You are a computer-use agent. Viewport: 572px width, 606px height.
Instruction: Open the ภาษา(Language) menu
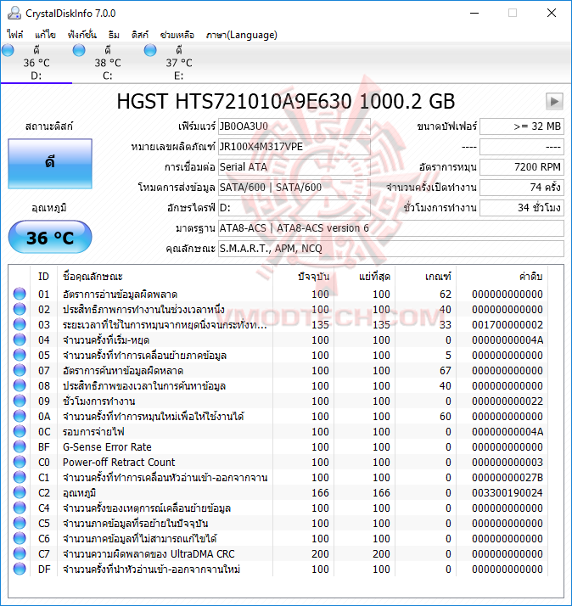coord(242,35)
